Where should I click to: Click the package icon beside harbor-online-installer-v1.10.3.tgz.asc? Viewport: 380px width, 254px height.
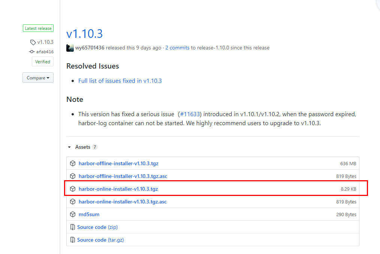click(73, 202)
